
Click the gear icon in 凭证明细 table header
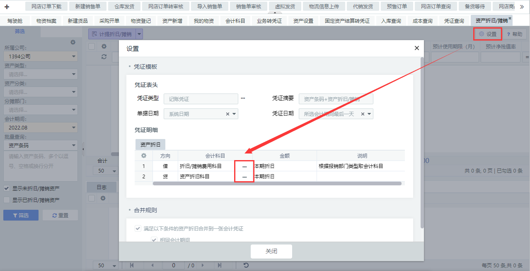pyautogui.click(x=144, y=156)
